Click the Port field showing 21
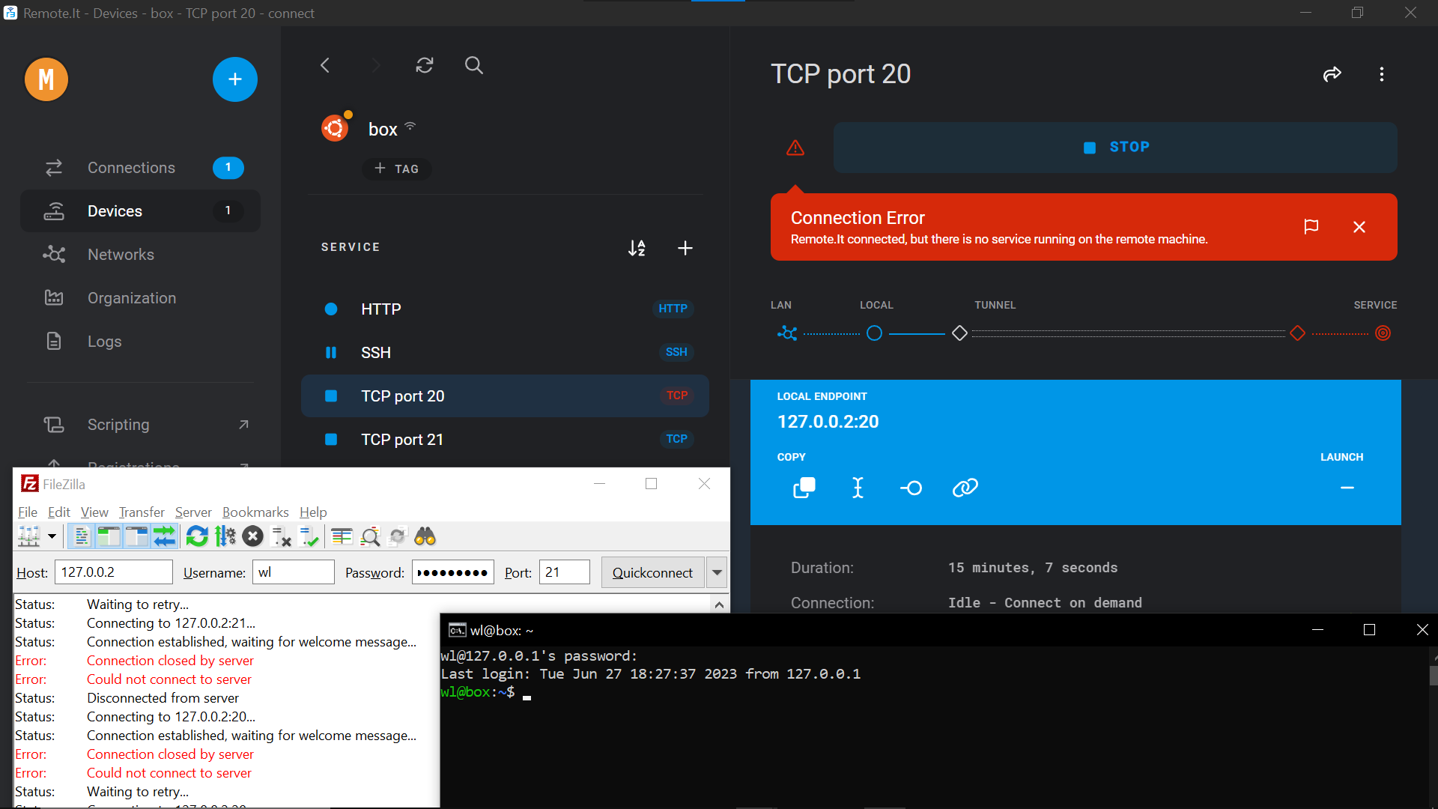The height and width of the screenshot is (809, 1438). [x=565, y=572]
